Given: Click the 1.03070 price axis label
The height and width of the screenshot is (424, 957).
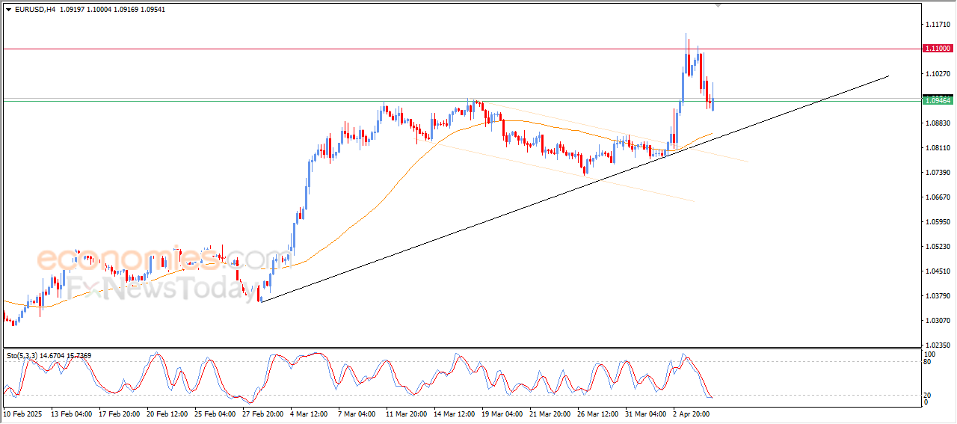Looking at the screenshot, I should coord(938,321).
